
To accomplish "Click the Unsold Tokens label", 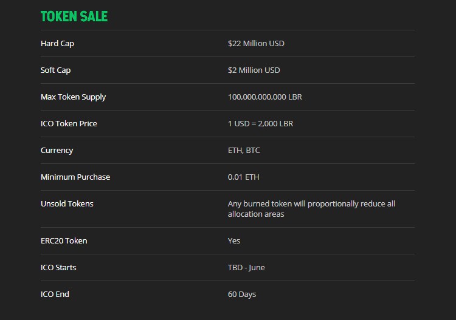I will [x=67, y=204].
